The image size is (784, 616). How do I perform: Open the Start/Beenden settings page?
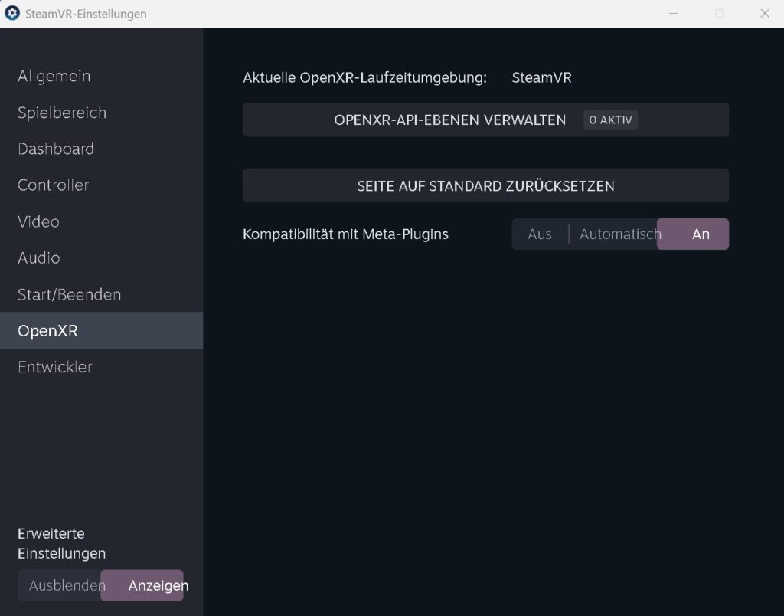tap(69, 294)
